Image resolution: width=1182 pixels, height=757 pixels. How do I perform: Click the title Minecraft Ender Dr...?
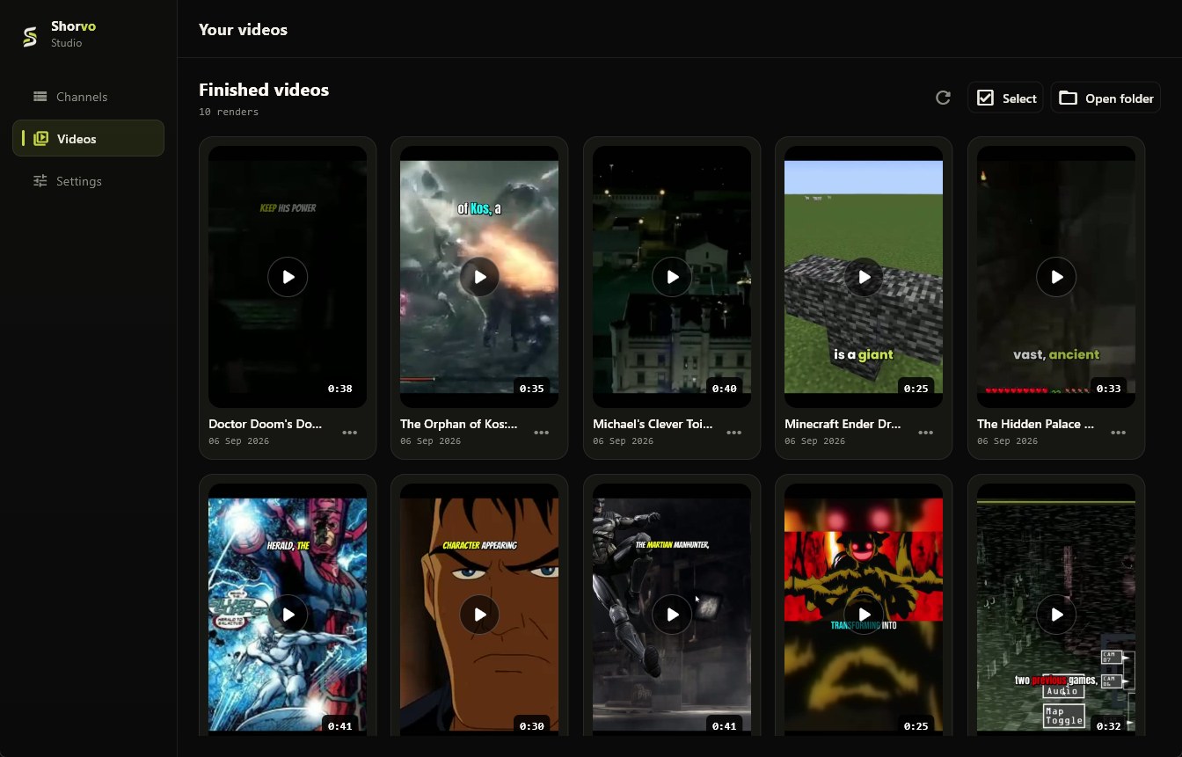[843, 424]
